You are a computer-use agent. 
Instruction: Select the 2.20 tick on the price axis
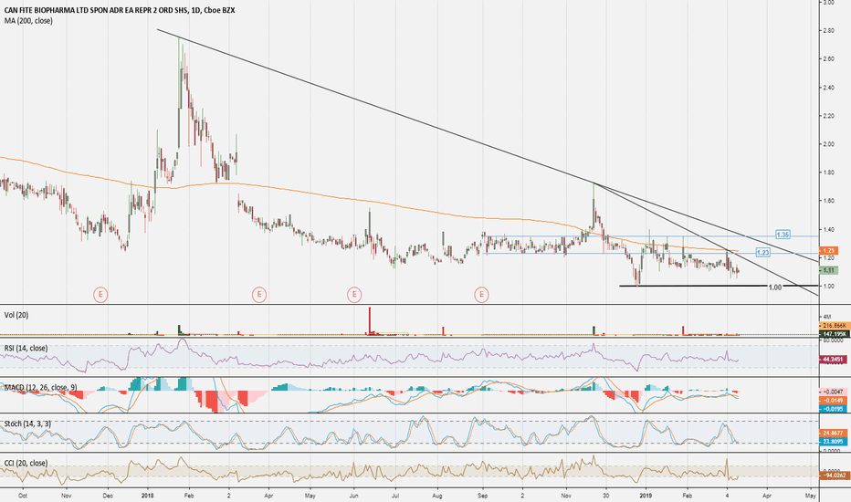click(829, 116)
